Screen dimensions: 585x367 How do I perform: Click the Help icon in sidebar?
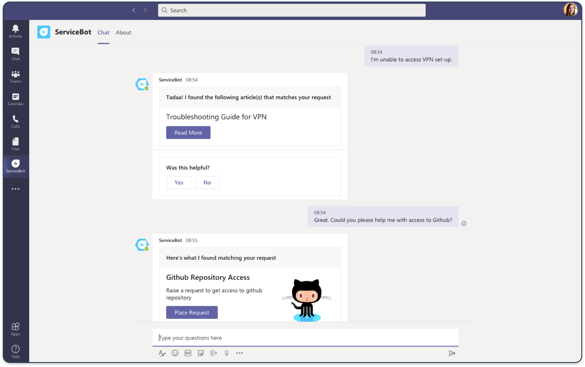point(15,351)
